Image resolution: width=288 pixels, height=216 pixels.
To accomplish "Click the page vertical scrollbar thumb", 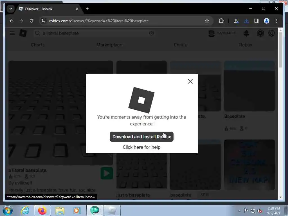I will (280, 51).
